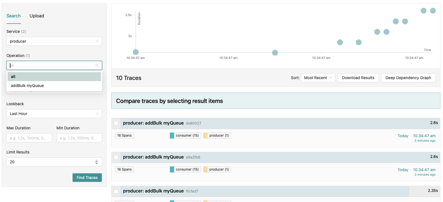Open the Deep Dependency Graph

[408, 78]
